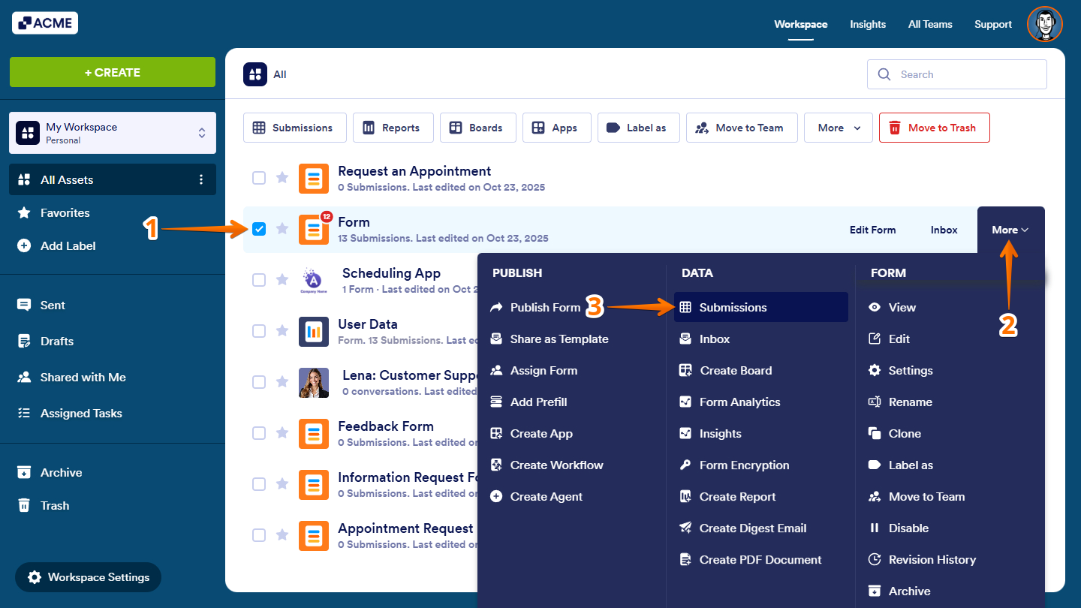
Task: Check the Information Request Form checkbox
Action: (x=259, y=484)
